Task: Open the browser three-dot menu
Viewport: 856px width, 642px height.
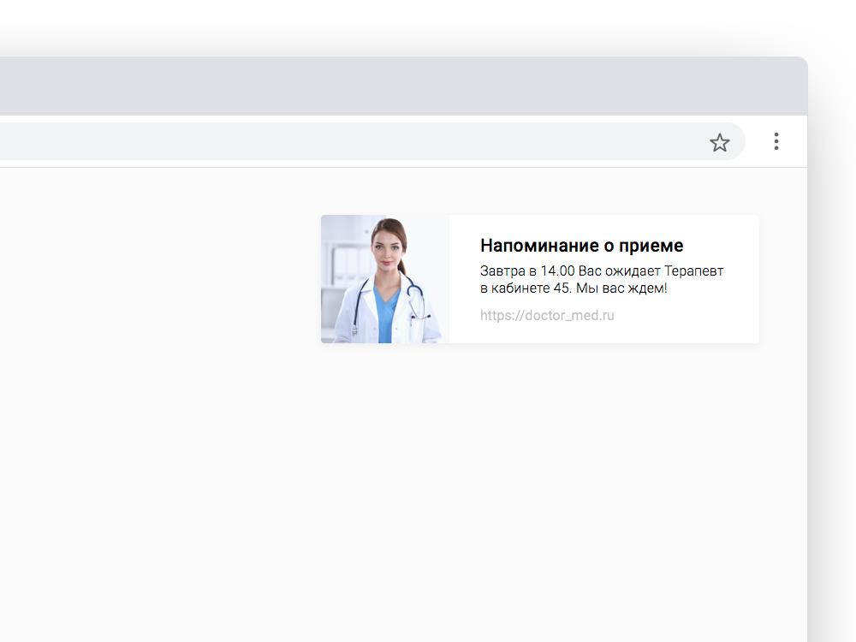Action: (x=776, y=141)
